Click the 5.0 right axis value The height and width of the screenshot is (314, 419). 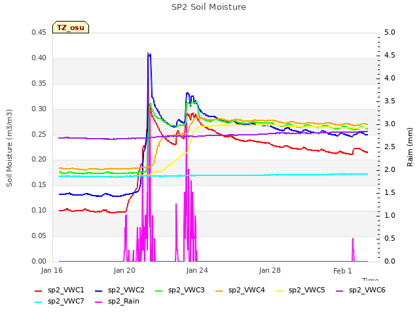coord(390,32)
